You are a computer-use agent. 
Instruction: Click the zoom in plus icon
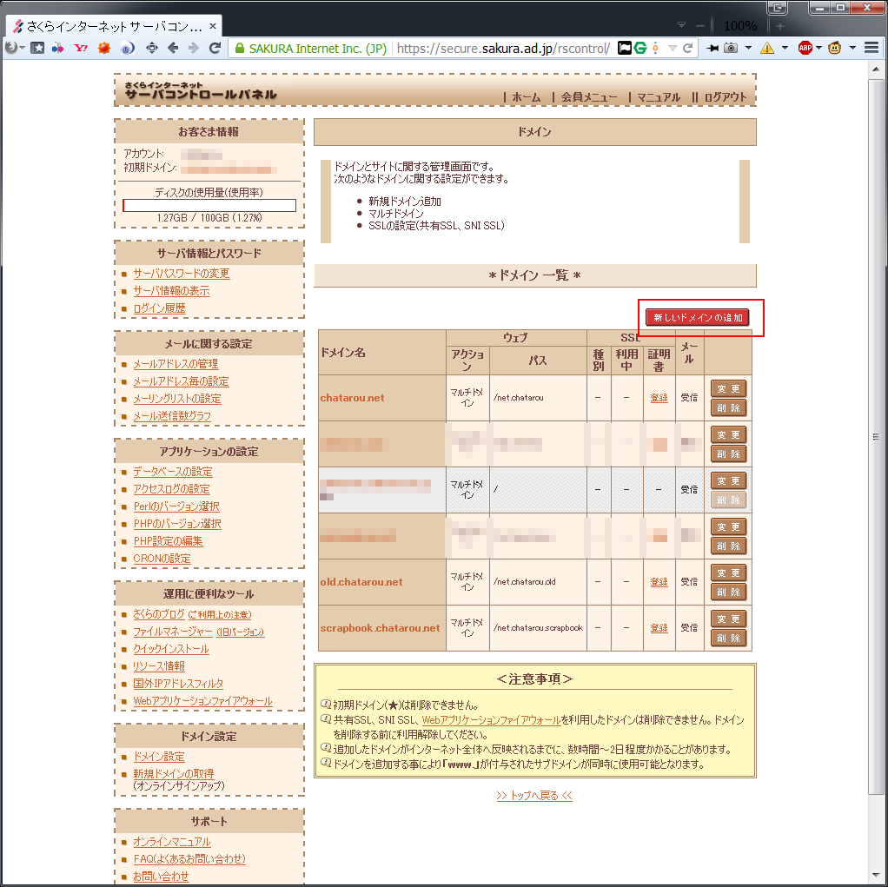(x=780, y=26)
